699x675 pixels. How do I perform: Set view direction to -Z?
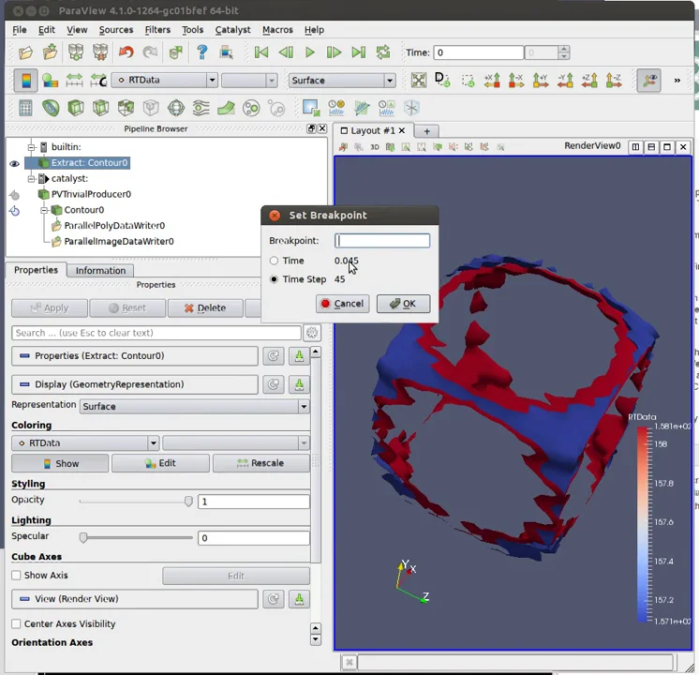coord(614,81)
